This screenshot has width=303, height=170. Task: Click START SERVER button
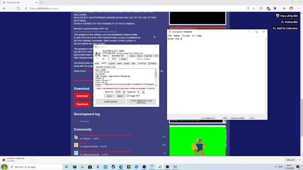tap(111, 102)
